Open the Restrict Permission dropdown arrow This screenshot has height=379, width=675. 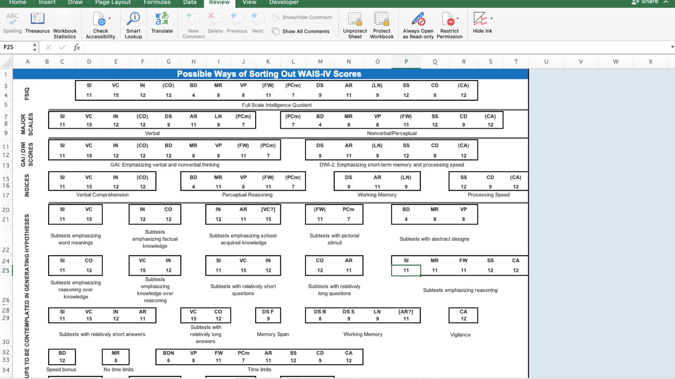[x=458, y=19]
